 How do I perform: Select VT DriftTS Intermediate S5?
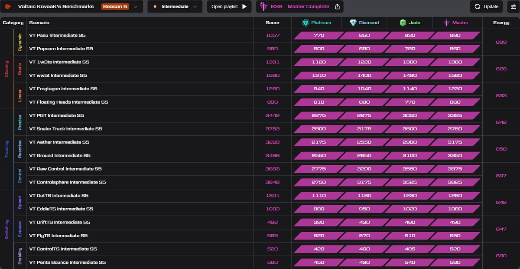59,223
